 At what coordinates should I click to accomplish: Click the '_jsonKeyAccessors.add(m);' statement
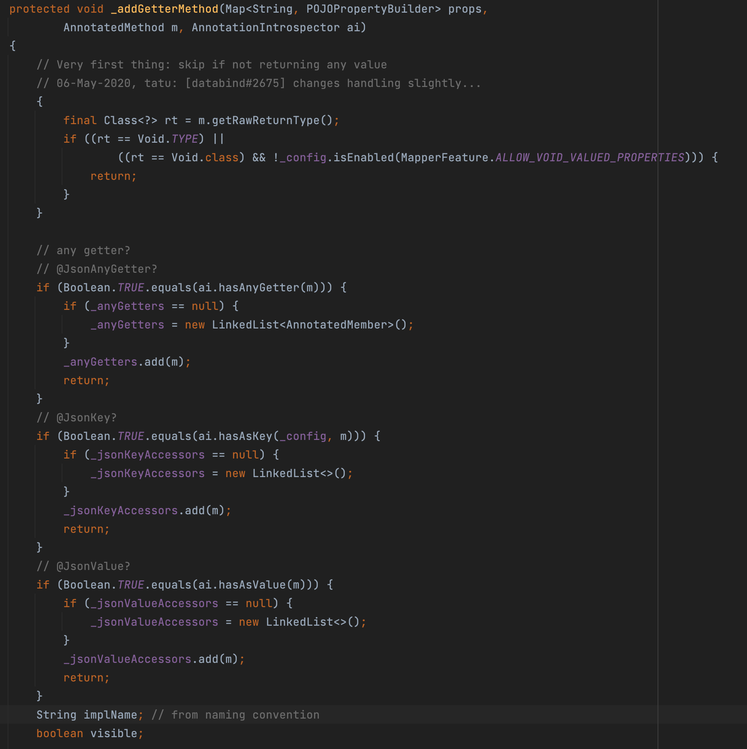(148, 510)
